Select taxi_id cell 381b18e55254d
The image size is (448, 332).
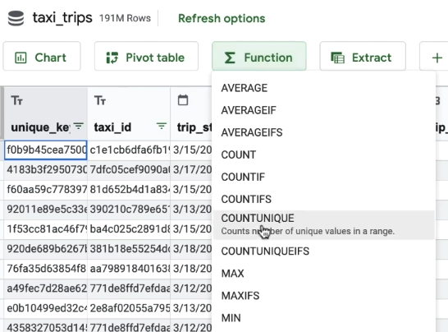click(x=129, y=249)
